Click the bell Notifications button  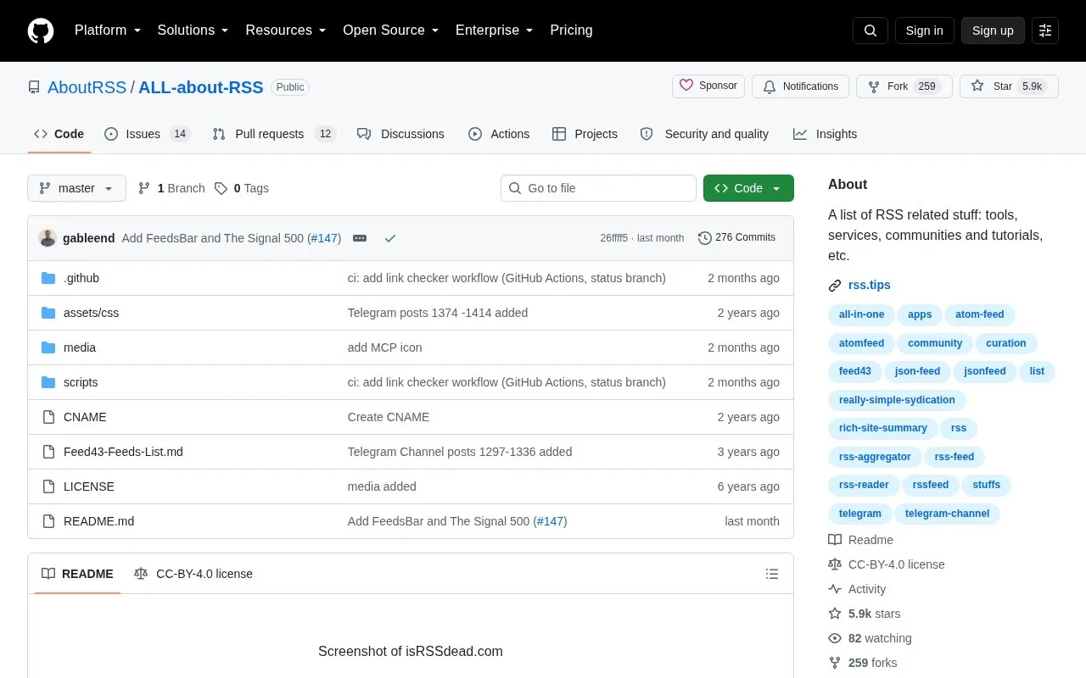pyautogui.click(x=800, y=86)
